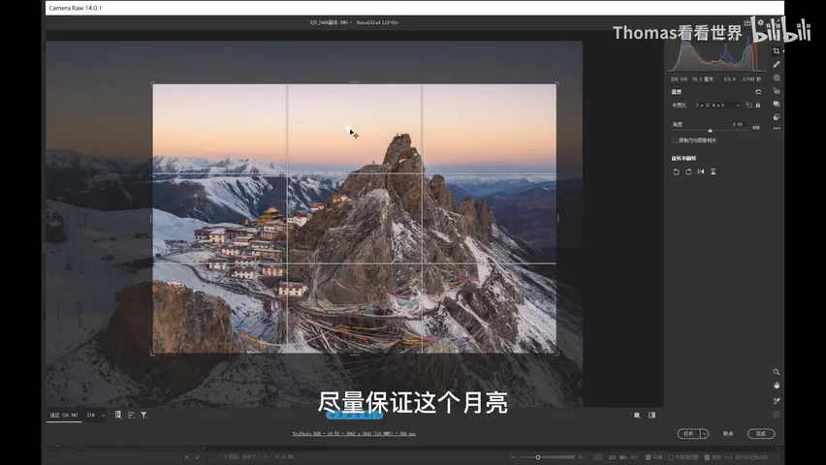Open the filmstrip sort menu

click(131, 415)
